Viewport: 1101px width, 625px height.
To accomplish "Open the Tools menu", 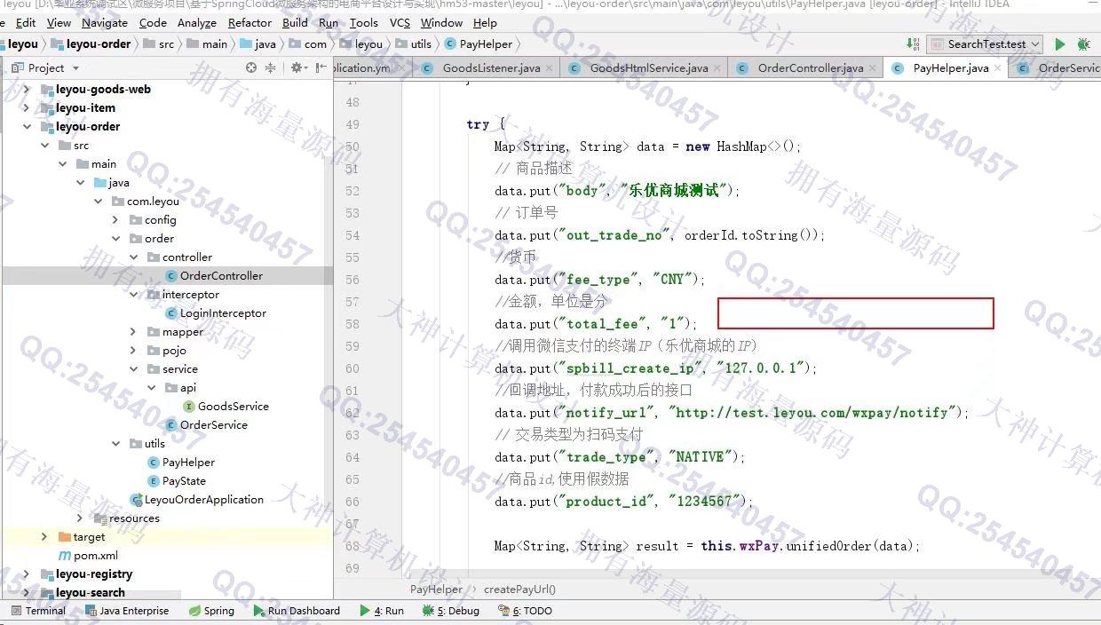I will [x=363, y=22].
